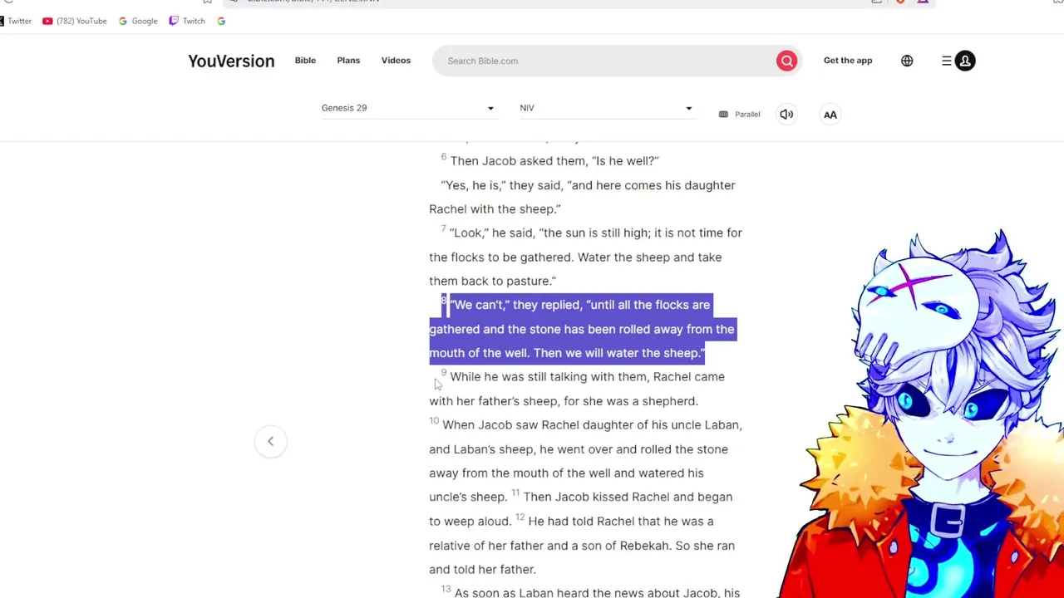Open the hamburger menu beside profile
1064x598 pixels.
[947, 61]
